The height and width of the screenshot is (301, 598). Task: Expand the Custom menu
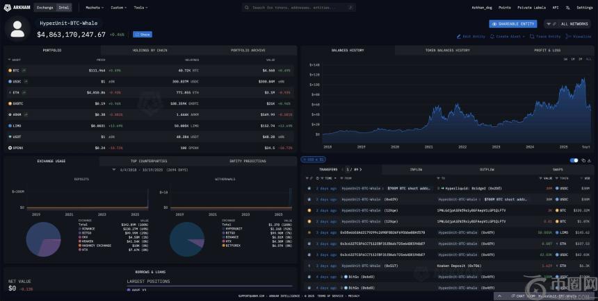coord(118,7)
